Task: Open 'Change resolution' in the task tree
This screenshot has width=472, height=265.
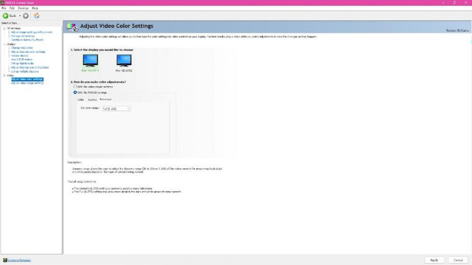Action: point(22,48)
